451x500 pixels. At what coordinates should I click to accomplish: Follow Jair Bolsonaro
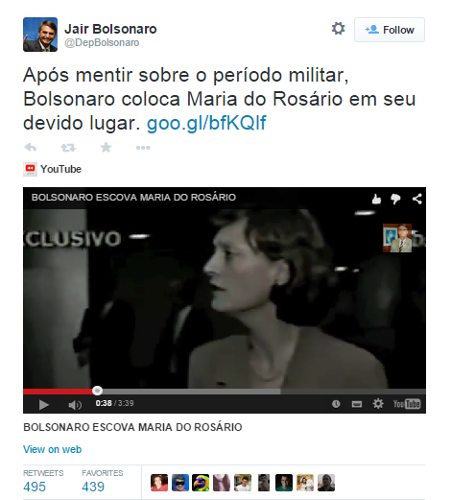pyautogui.click(x=390, y=30)
